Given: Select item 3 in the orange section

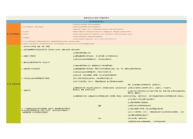Looking at the screenshot, I should 25,34.
